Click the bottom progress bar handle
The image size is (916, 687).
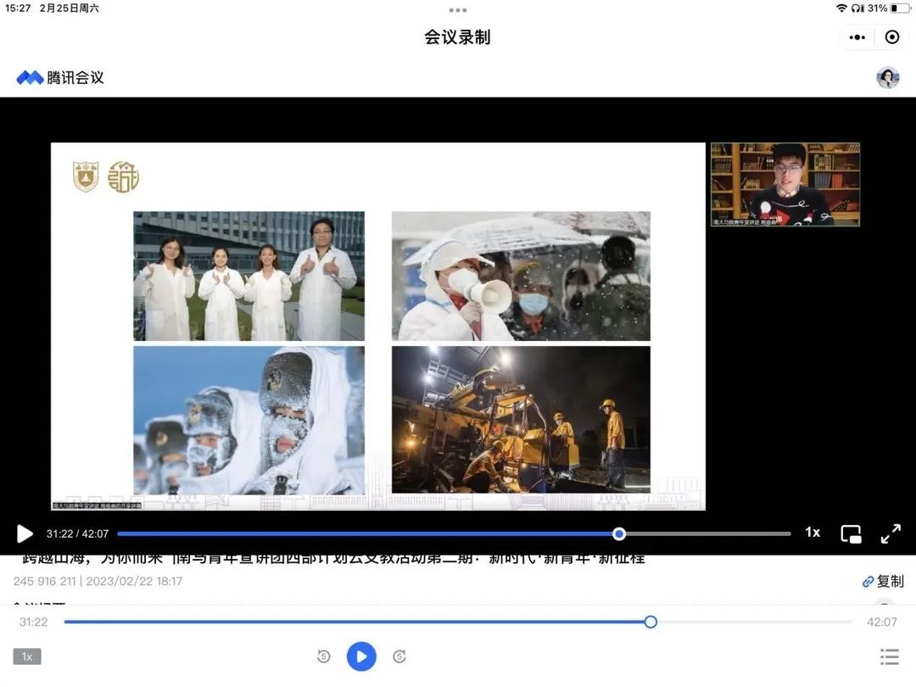pos(651,622)
